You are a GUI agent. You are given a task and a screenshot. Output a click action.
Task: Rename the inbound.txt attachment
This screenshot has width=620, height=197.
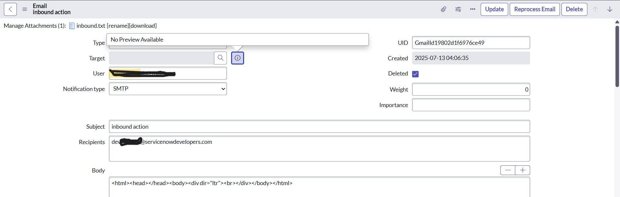[118, 26]
